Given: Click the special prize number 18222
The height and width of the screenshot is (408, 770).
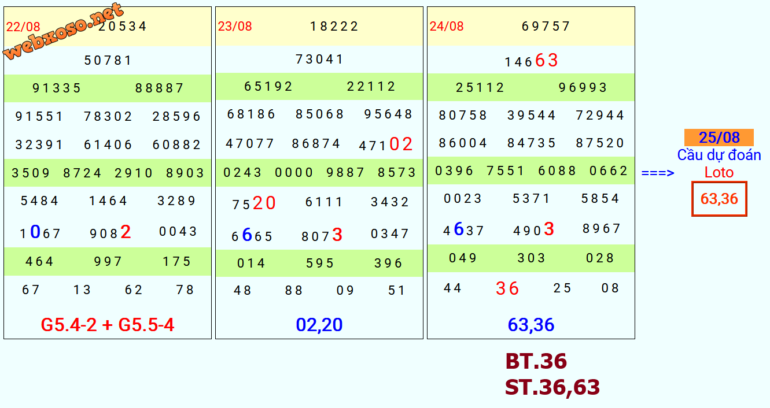Looking at the screenshot, I should pyautogui.click(x=334, y=27).
